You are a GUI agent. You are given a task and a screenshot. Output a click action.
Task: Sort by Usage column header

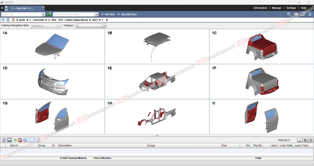[x=184, y=146]
